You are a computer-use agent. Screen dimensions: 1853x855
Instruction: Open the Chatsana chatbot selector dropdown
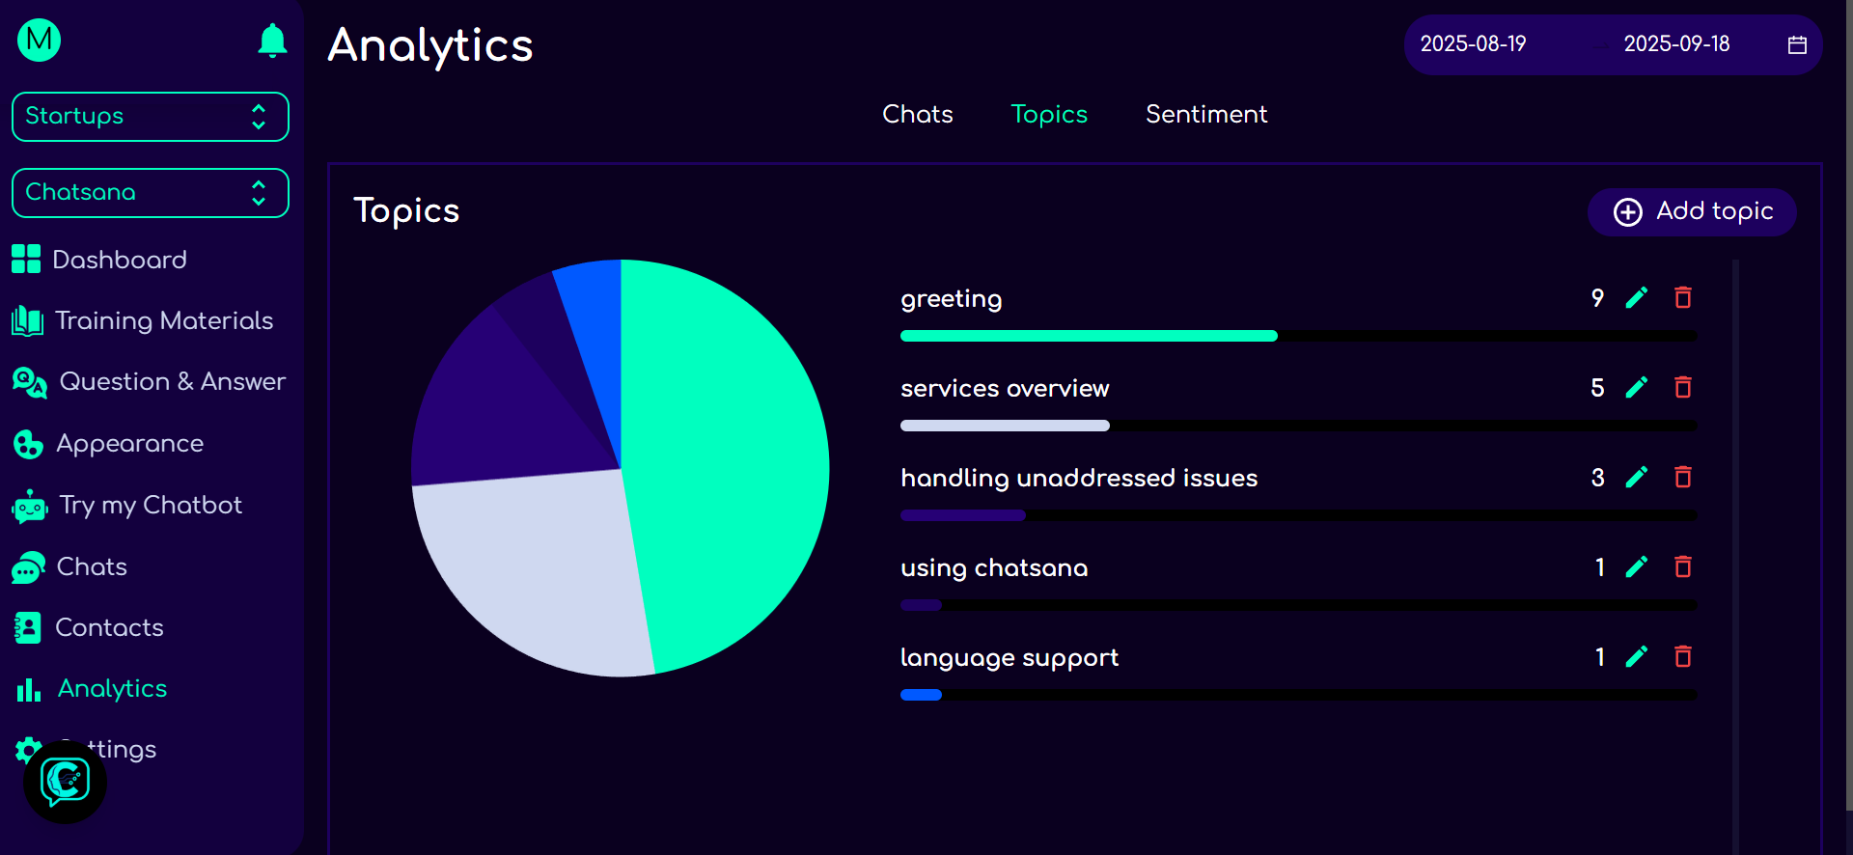(150, 193)
